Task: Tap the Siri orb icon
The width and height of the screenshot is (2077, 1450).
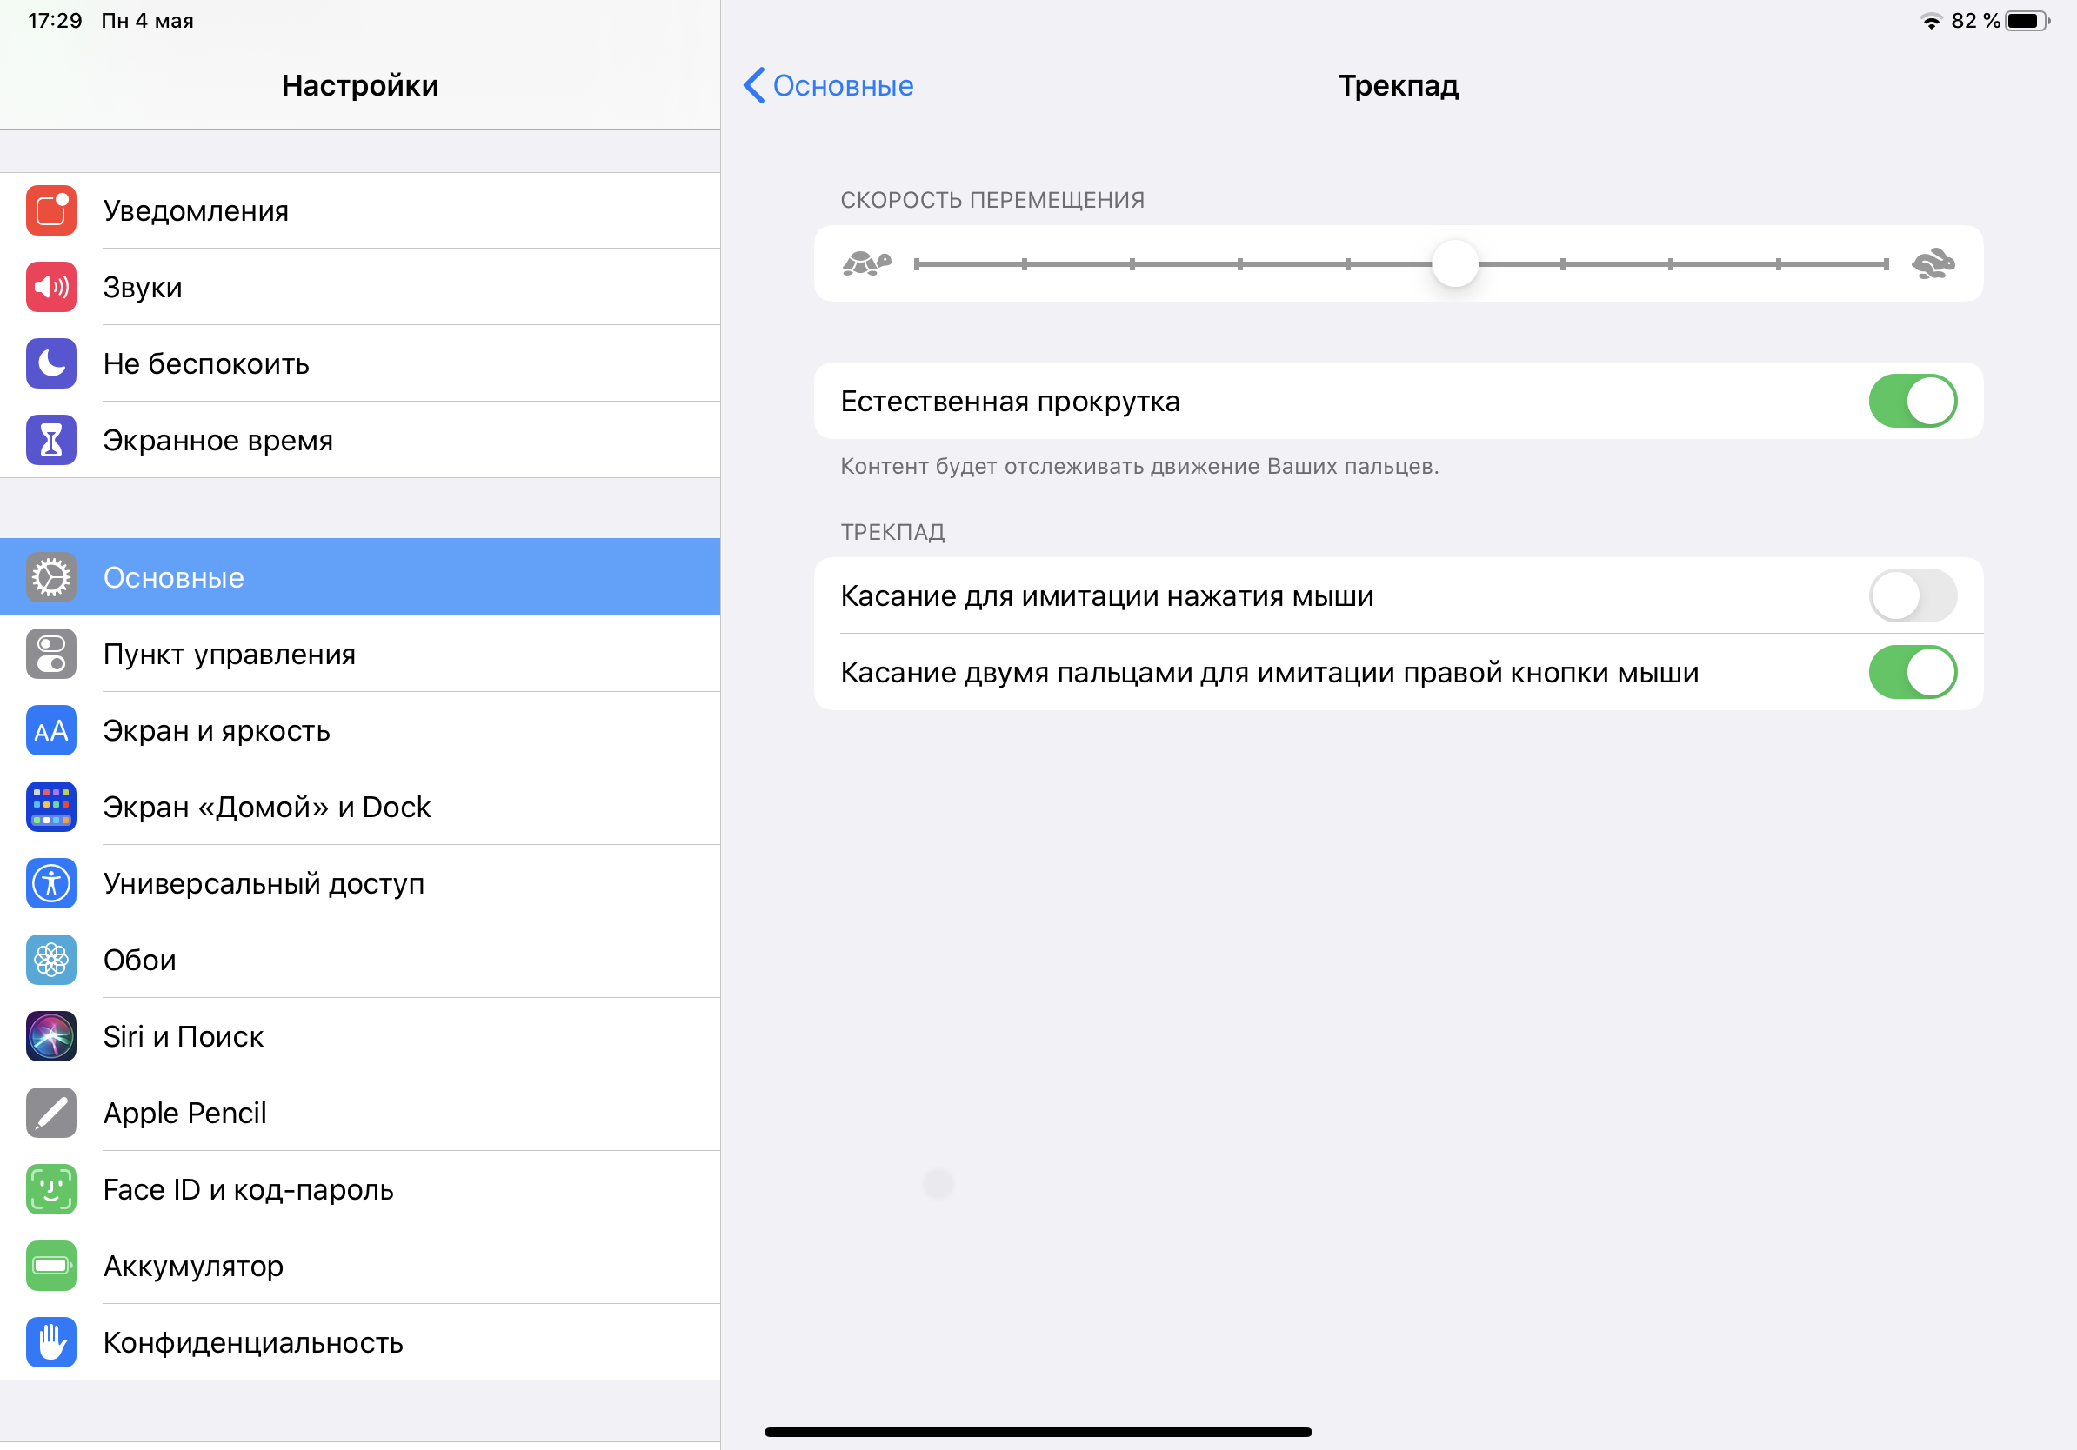Action: (50, 1036)
